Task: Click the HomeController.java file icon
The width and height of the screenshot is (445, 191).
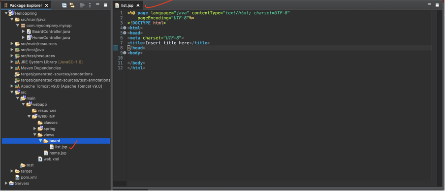Action: tap(29, 37)
